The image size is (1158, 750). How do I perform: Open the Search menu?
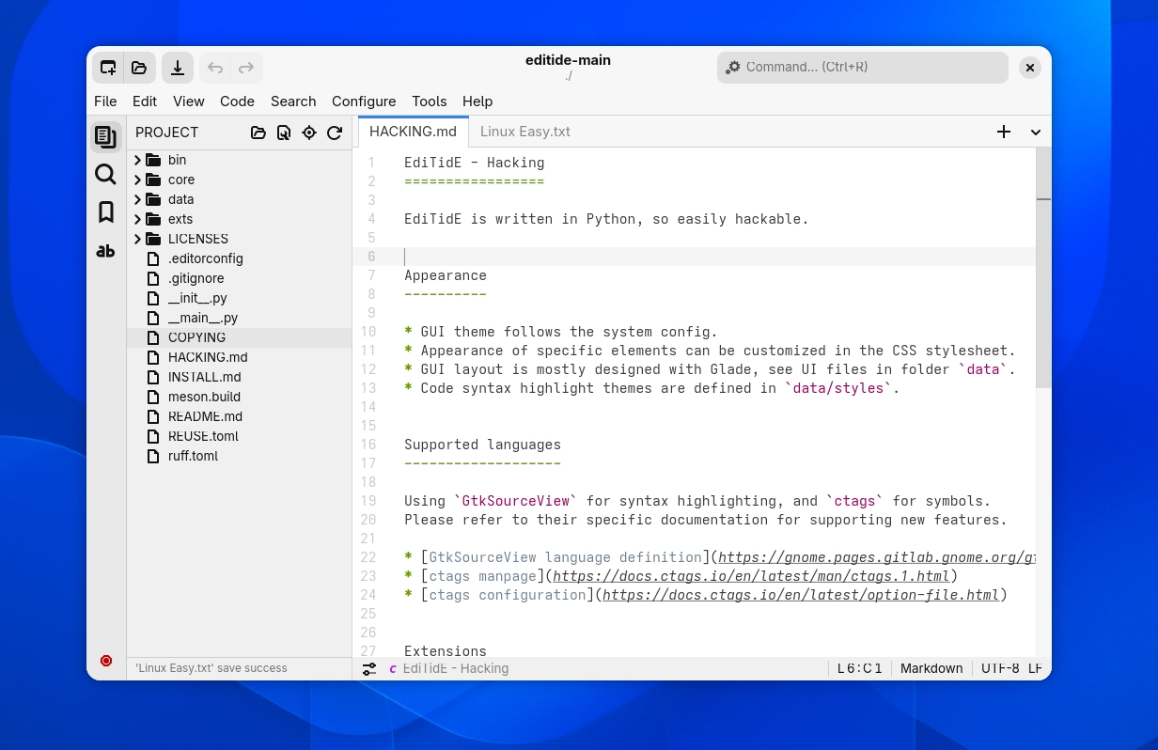pos(293,102)
